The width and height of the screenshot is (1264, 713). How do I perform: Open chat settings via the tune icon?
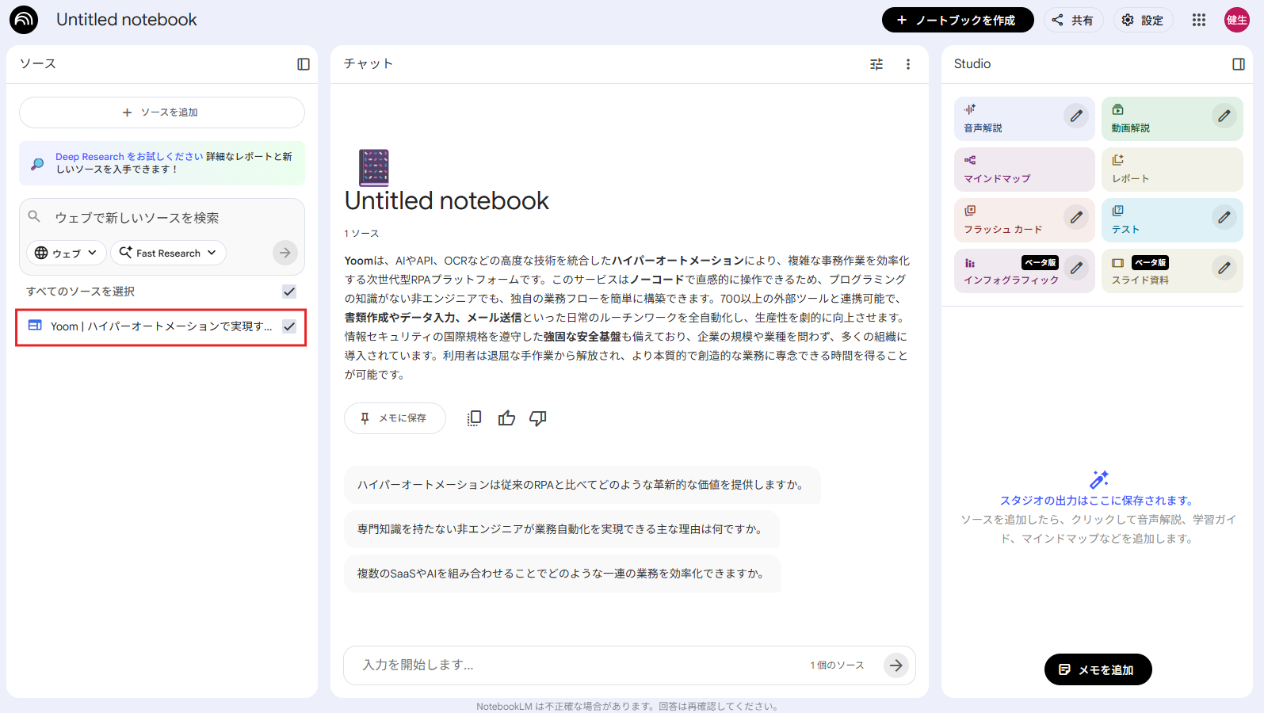pyautogui.click(x=876, y=64)
